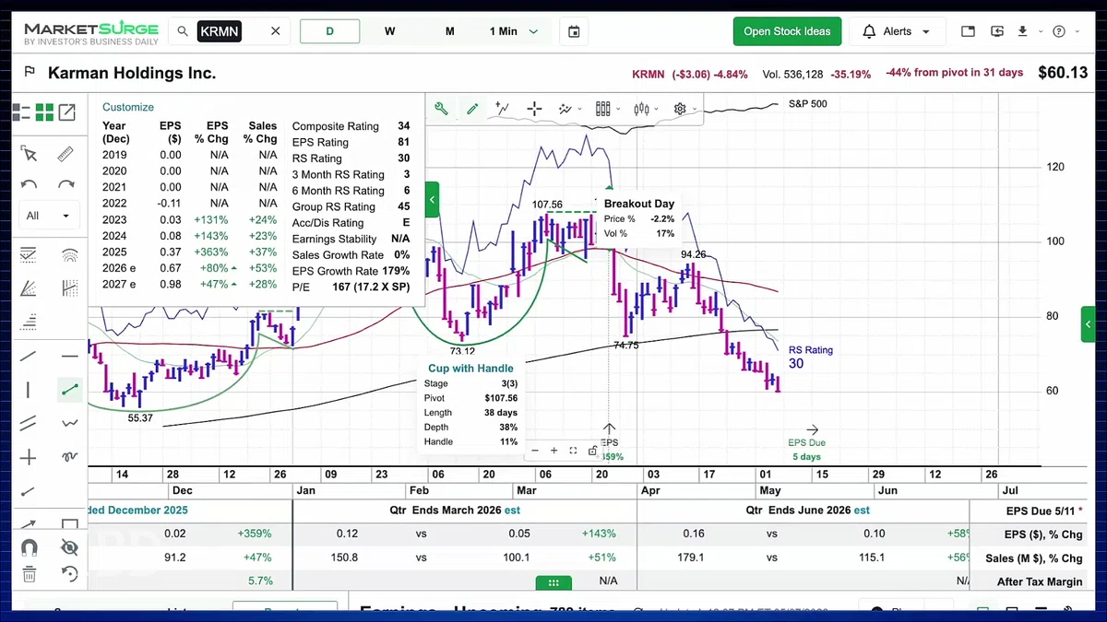This screenshot has height=622, width=1107.
Task: Expand right side panel green chevron
Action: pyautogui.click(x=1089, y=324)
